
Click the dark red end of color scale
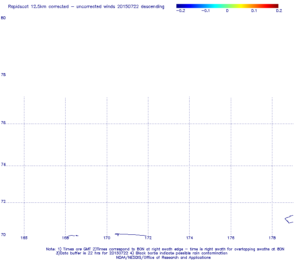click(x=276, y=6)
